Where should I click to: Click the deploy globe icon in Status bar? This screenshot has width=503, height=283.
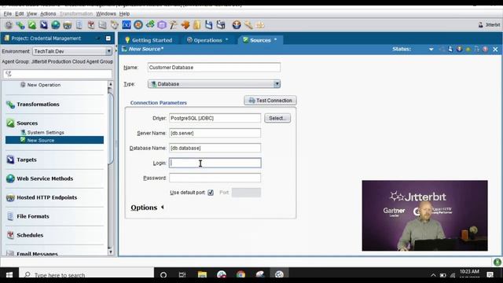point(459,49)
